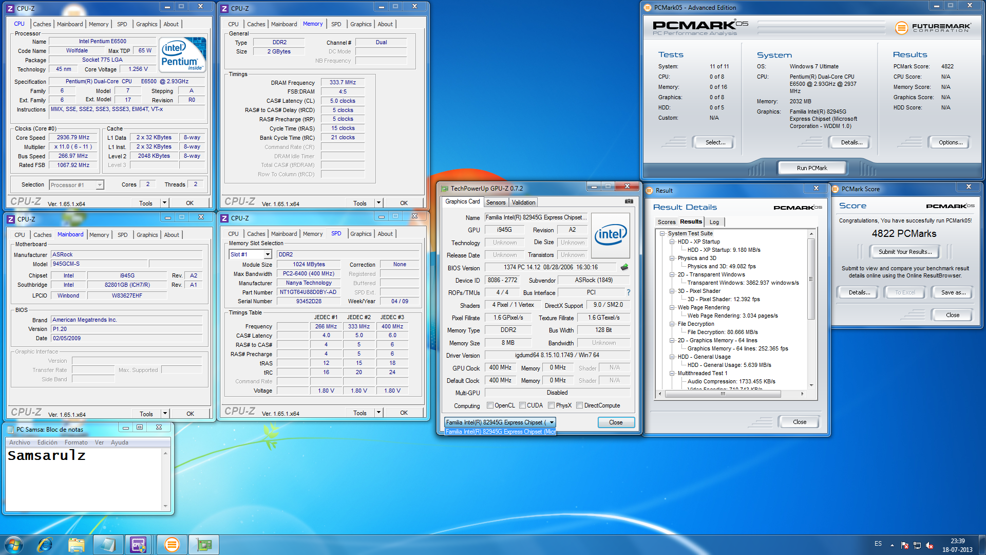986x555 pixels.
Task: Collapse the HDD - XP Startup tree node
Action: click(x=672, y=242)
